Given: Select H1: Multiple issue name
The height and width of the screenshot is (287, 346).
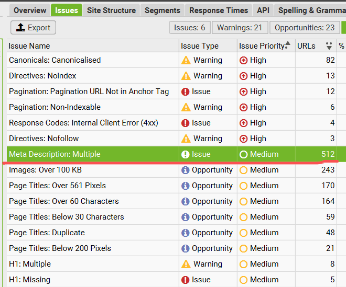Looking at the screenshot, I should point(30,264).
